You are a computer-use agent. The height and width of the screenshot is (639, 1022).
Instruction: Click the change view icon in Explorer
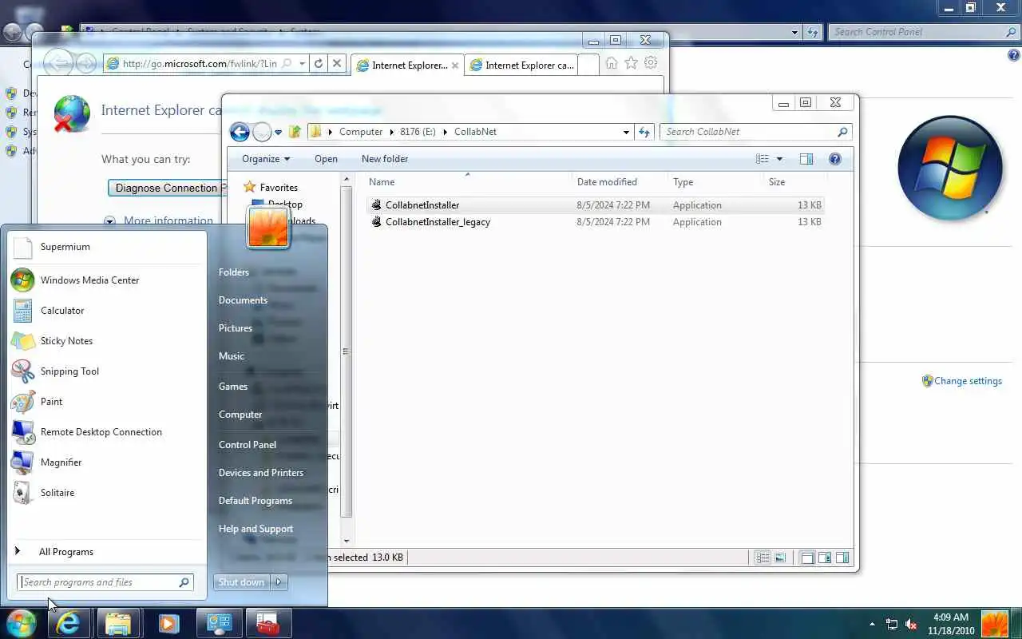coord(763,159)
